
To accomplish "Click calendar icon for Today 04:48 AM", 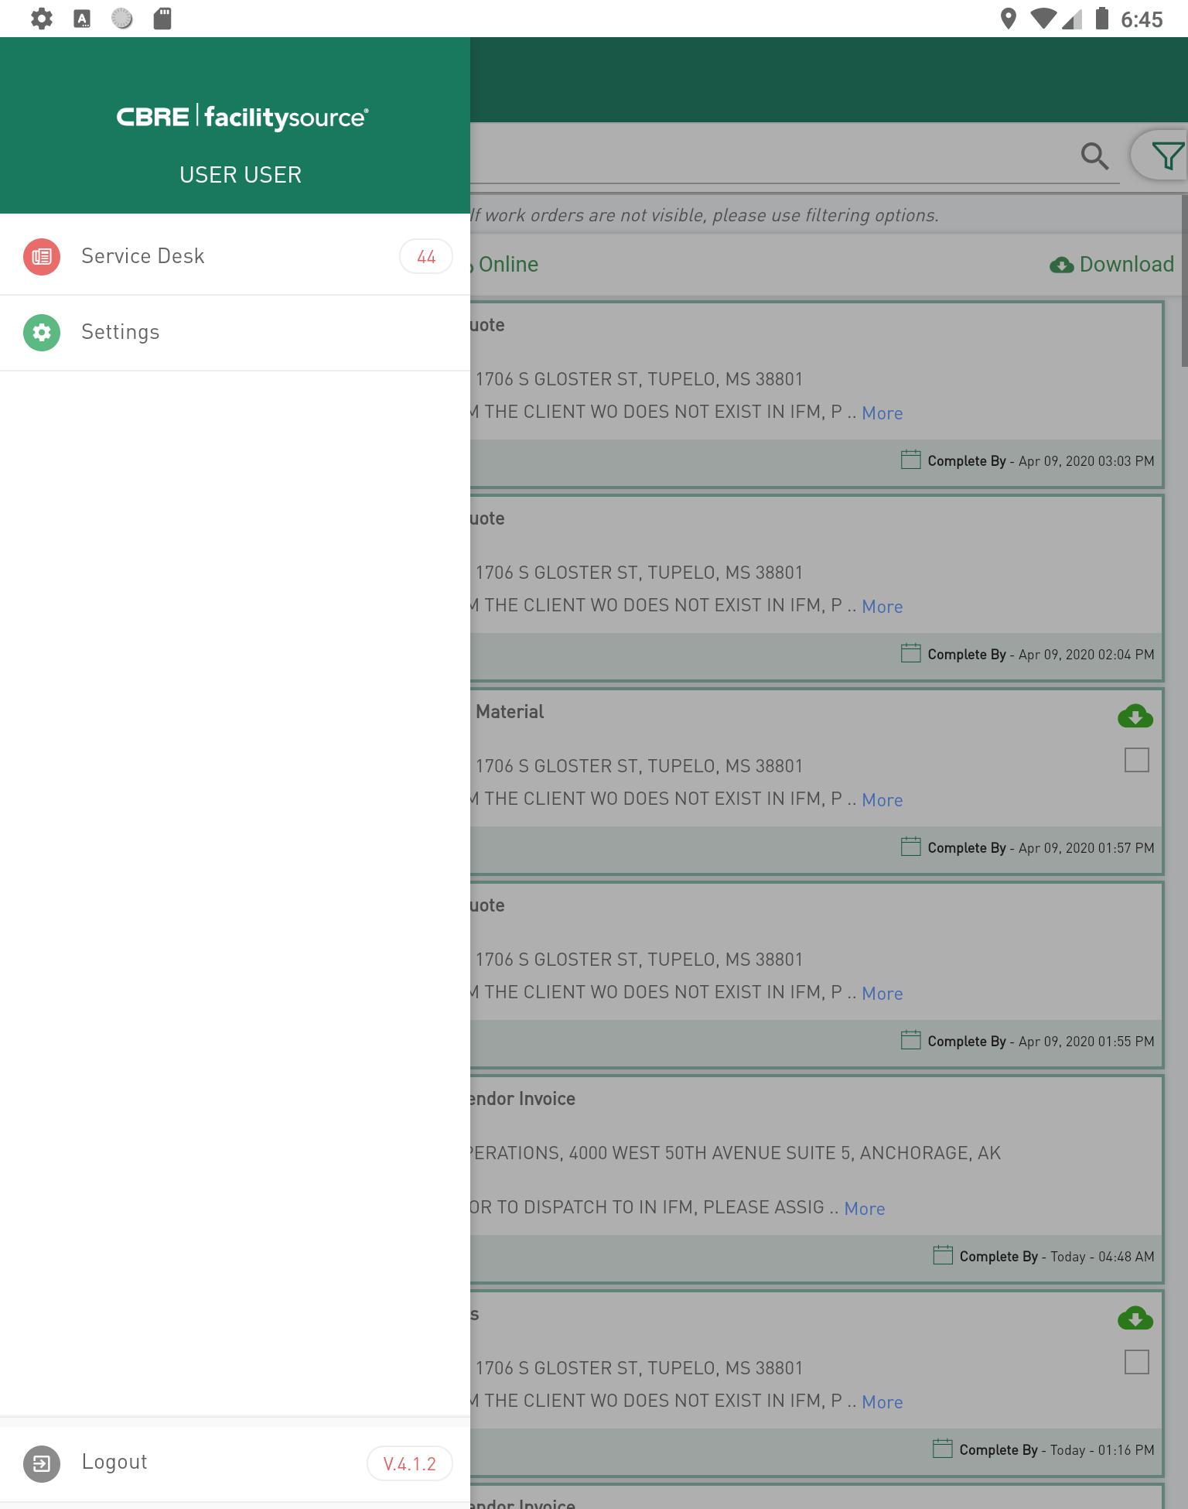I will tap(943, 1255).
